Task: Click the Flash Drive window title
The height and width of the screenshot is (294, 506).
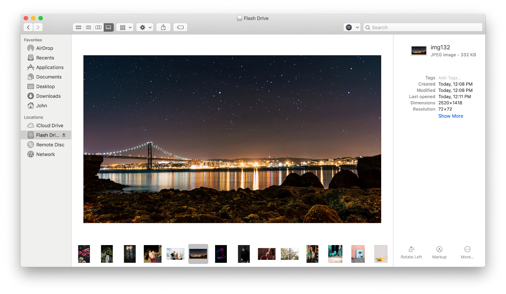Action: pyautogui.click(x=256, y=18)
